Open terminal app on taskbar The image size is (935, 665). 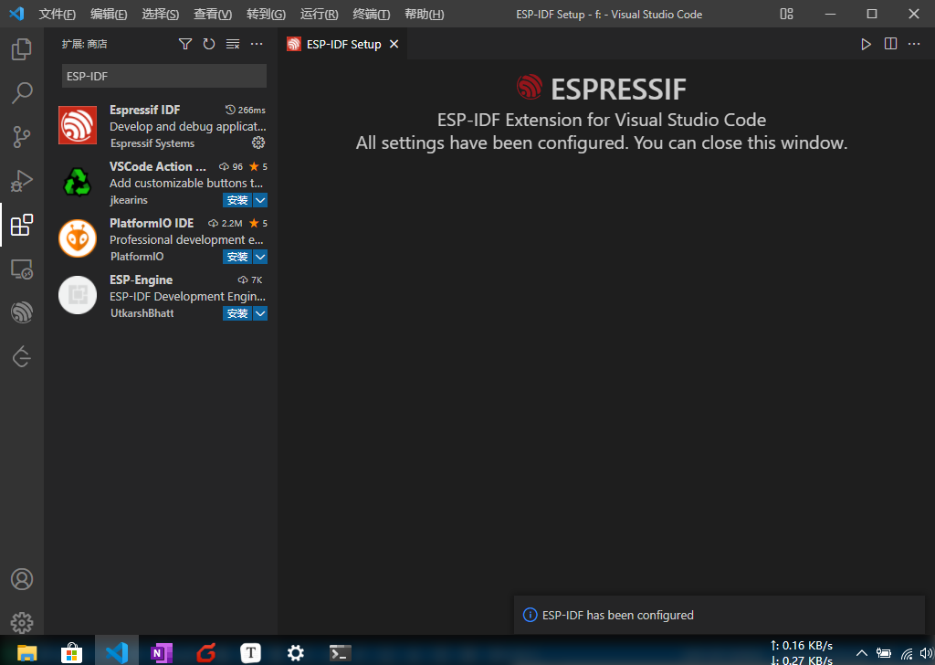click(x=341, y=653)
